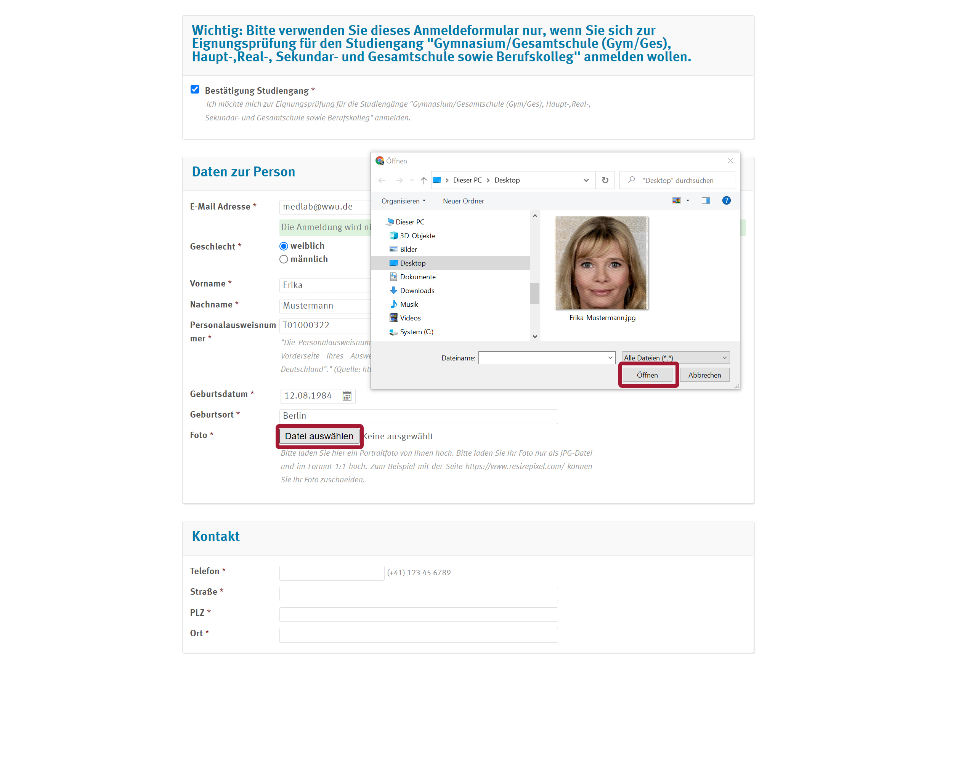Select the Downloads folder in tree
953x762 pixels.
(417, 291)
